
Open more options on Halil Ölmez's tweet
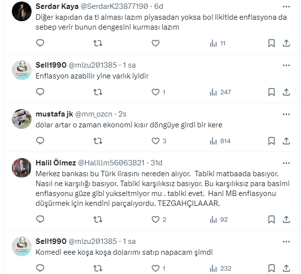286,163
